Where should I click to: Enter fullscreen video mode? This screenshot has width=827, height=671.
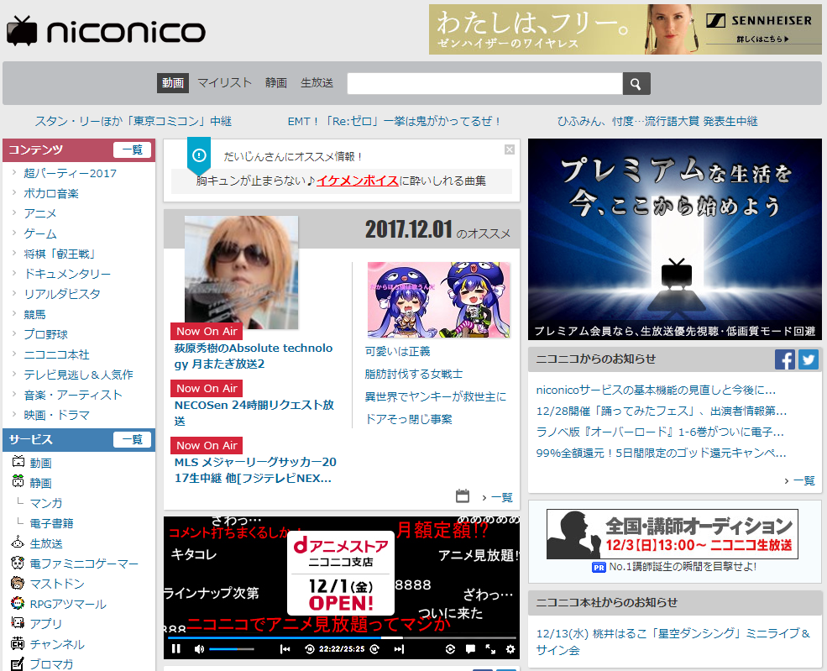point(490,649)
